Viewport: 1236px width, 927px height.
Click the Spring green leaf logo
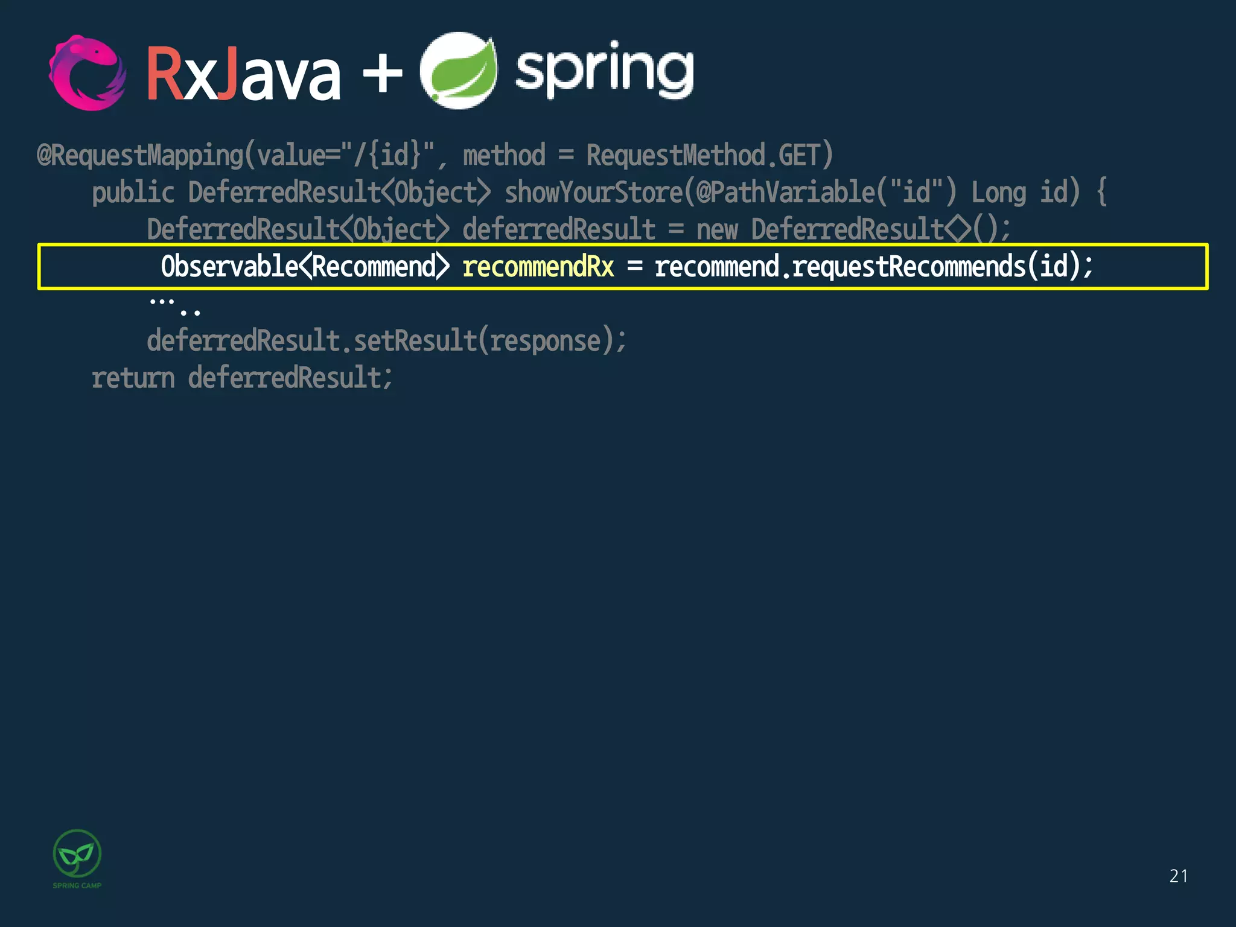click(459, 71)
